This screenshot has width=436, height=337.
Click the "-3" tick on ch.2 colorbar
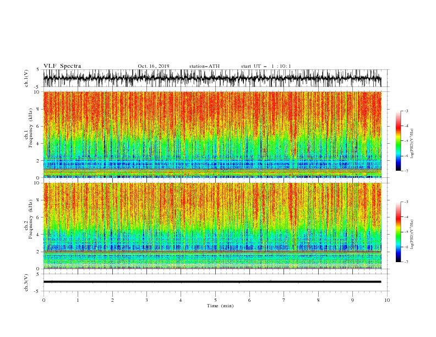(x=406, y=202)
